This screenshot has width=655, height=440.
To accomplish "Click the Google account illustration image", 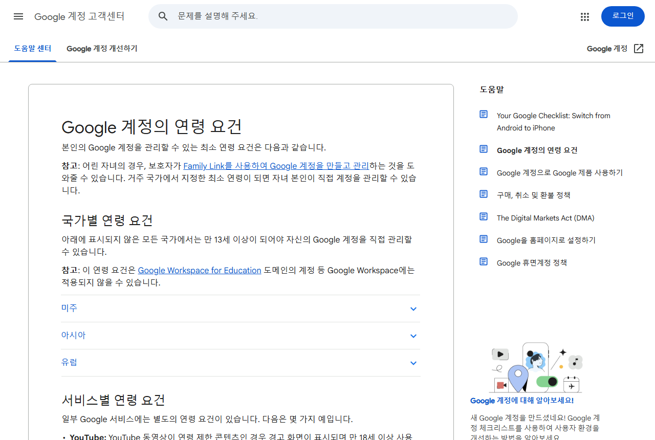I will [x=536, y=367].
